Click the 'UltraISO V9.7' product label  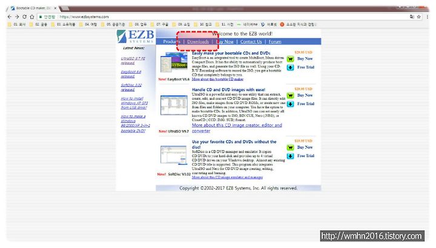point(178,131)
